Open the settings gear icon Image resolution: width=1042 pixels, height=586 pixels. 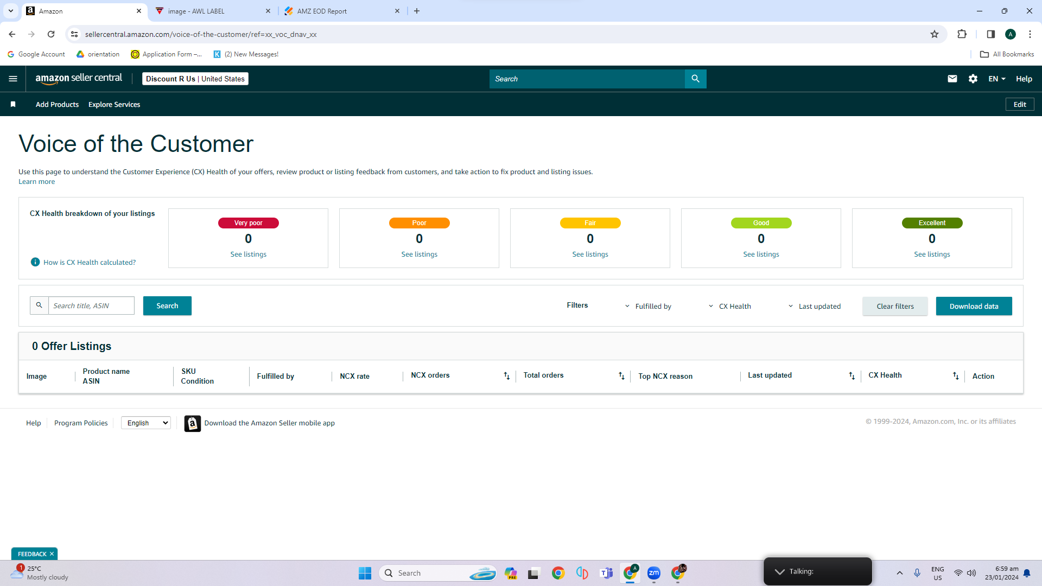[x=973, y=79]
